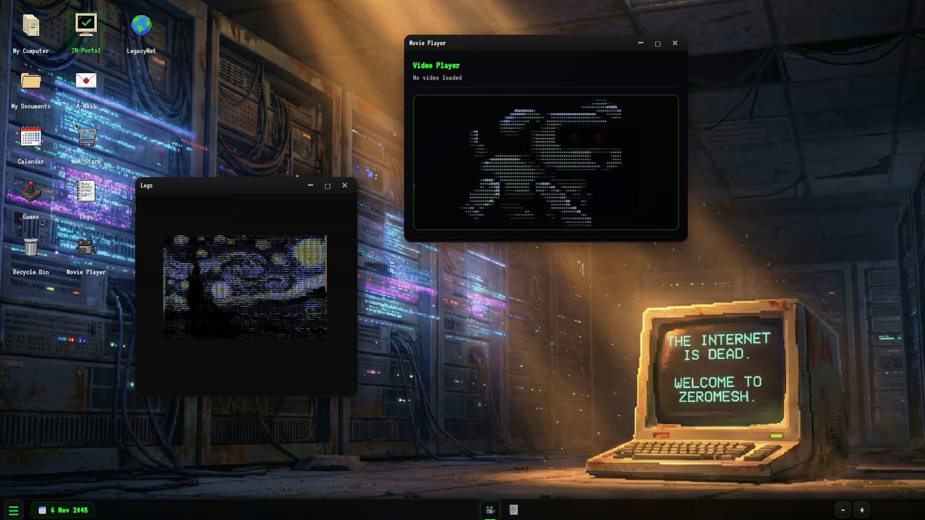Select the Logs taskbar icon
The height and width of the screenshot is (520, 925).
(513, 510)
